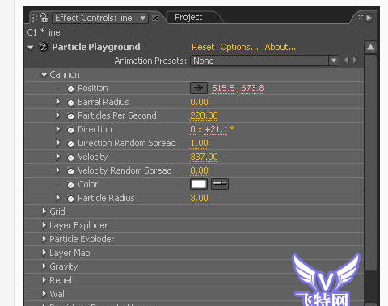Toggle the Position stopwatch
The image size is (388, 306).
coord(70,89)
